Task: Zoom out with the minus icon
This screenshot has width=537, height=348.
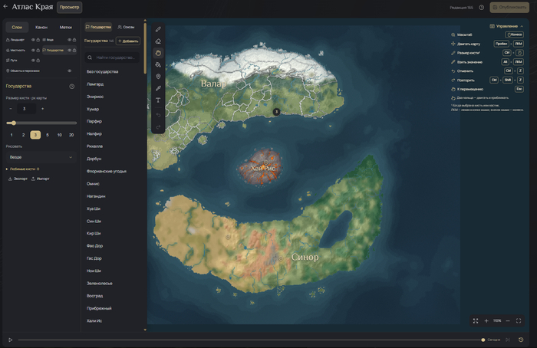Action: pos(508,320)
